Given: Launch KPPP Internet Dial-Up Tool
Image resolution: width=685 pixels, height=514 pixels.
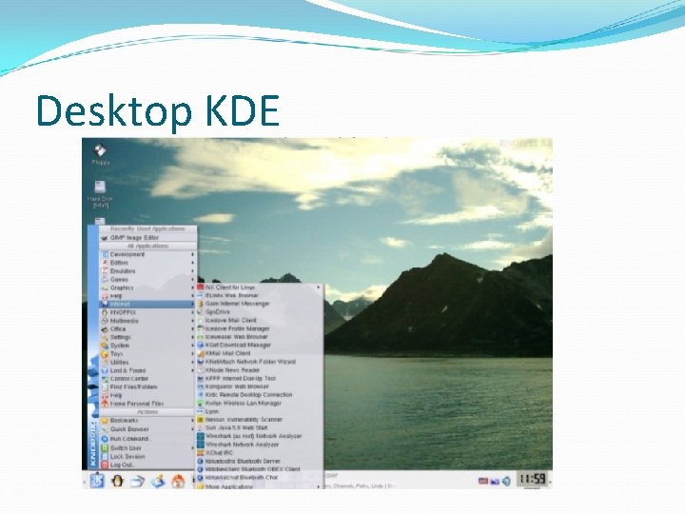Looking at the screenshot, I should click(260, 378).
